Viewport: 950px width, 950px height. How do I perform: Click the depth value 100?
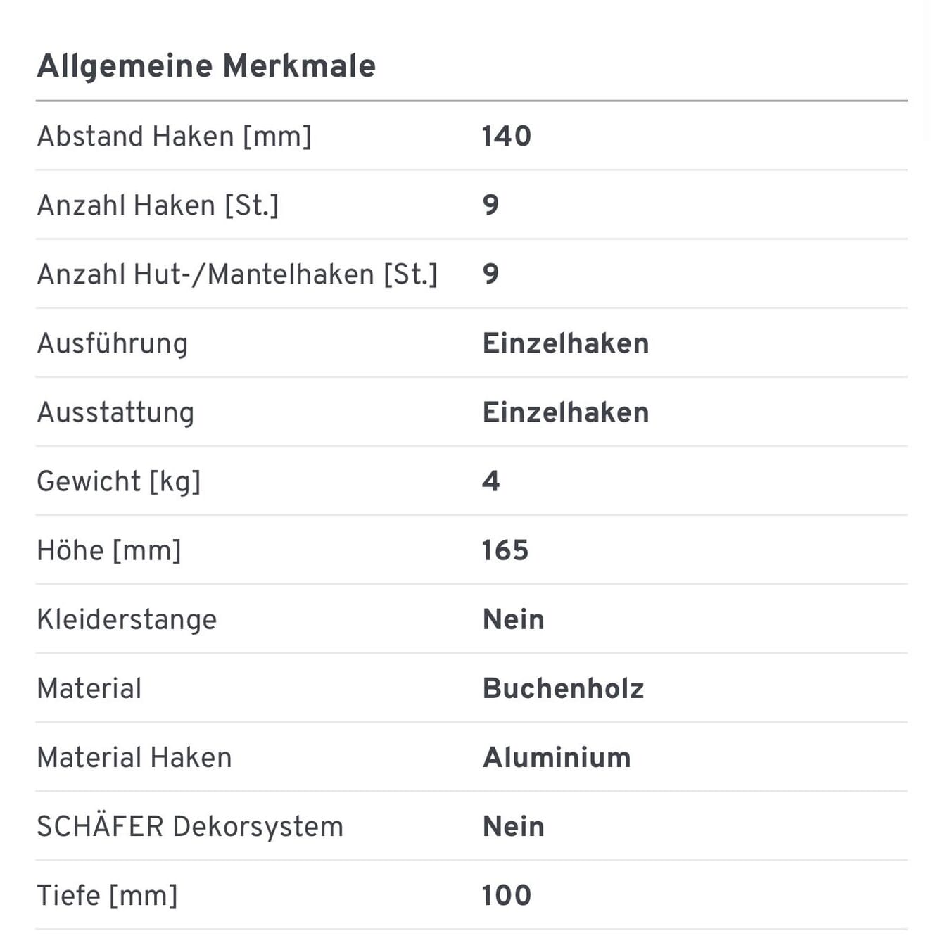click(507, 895)
